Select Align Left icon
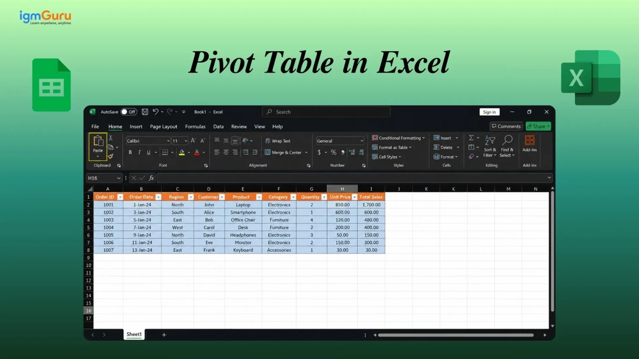639x359 pixels. click(217, 152)
